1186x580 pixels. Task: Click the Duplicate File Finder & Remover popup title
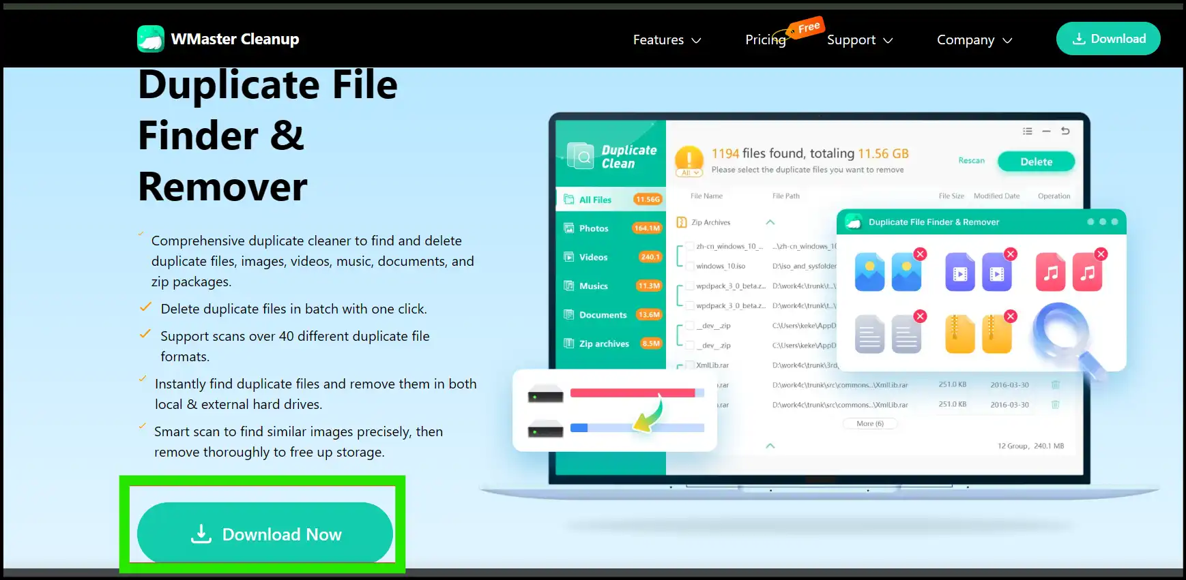click(x=934, y=222)
